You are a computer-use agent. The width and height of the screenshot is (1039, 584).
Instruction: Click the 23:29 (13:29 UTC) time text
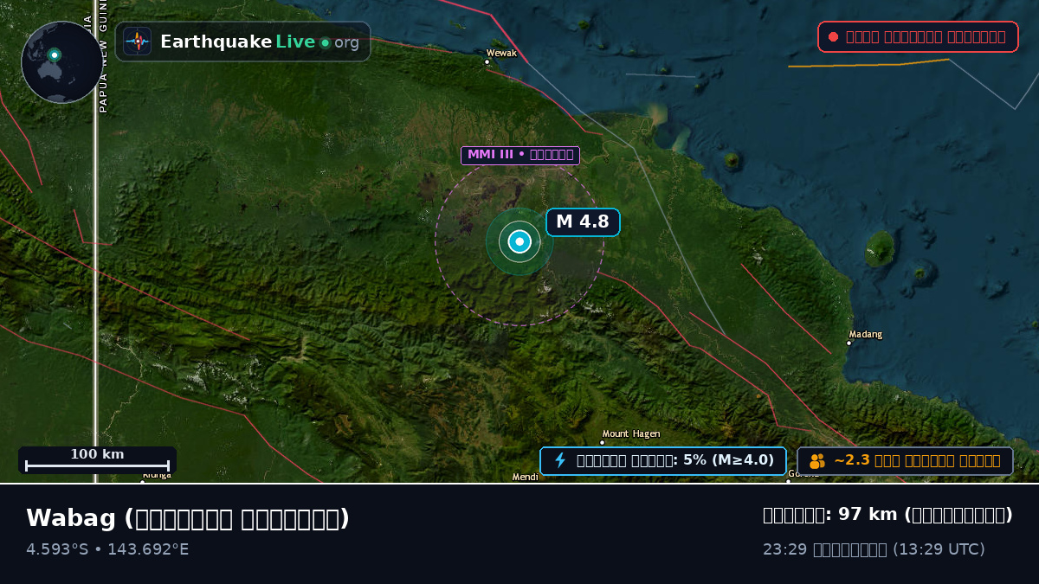click(874, 549)
